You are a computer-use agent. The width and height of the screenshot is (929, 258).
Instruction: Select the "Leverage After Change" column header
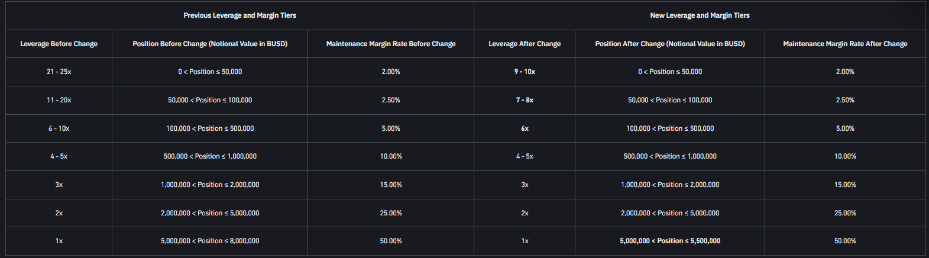click(x=525, y=44)
